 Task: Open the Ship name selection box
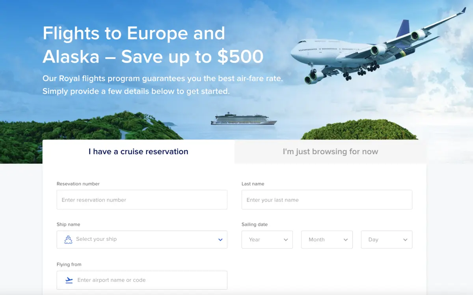[142, 240]
